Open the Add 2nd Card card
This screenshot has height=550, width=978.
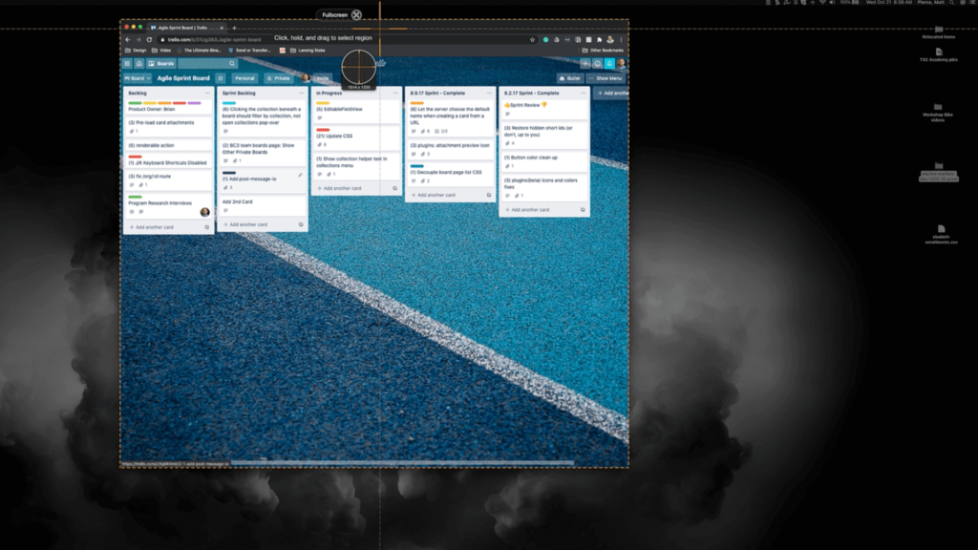tap(263, 206)
